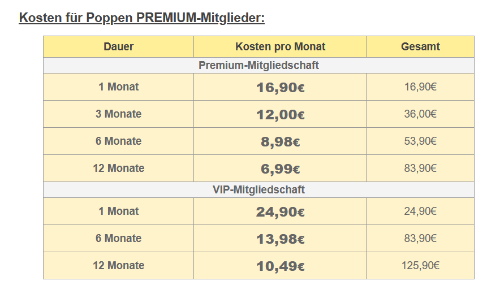Screen dimensions: 487x285
Task: Select the 13,98€ VIP monthly price
Action: click(x=280, y=239)
